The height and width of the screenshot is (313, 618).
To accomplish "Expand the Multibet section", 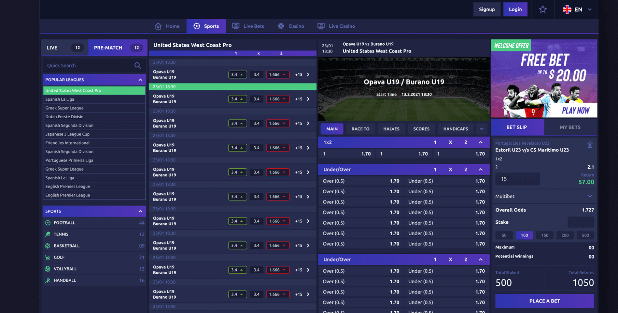I will coord(590,196).
